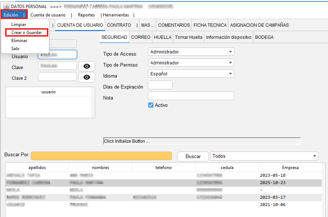Click the orange Buscar Por search field
Image resolution: width=328 pixels, height=217 pixels.
point(101,156)
